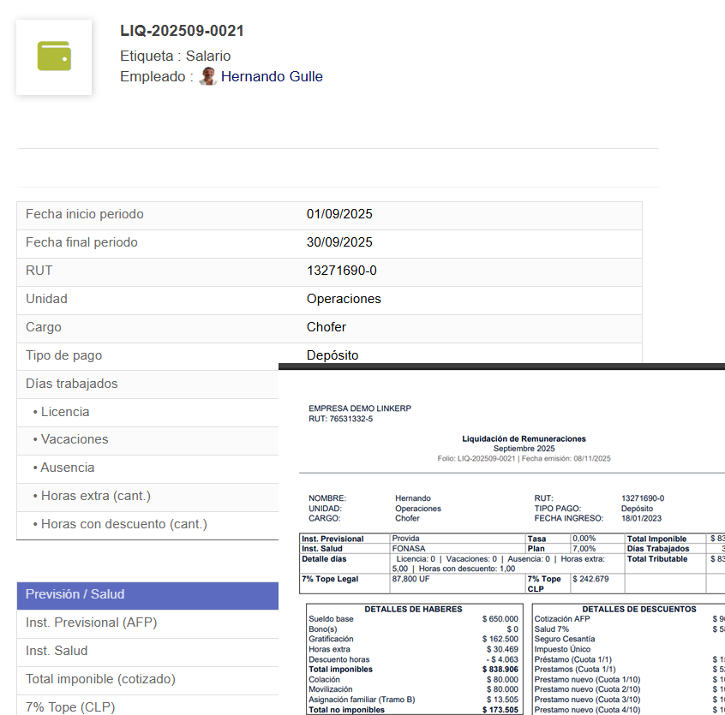
Task: Click end date value 30/09/2025
Action: pyautogui.click(x=339, y=242)
